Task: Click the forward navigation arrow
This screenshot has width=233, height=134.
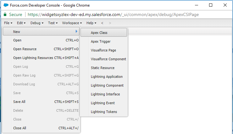Action: point(110,23)
